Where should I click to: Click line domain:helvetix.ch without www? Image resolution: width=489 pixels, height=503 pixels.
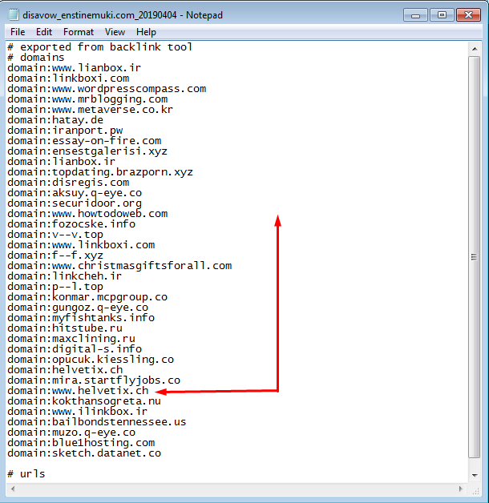(x=65, y=370)
